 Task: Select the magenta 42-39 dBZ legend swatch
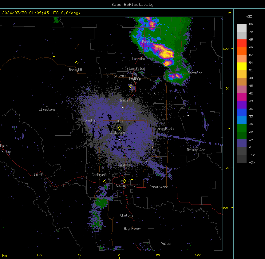click(x=242, y=97)
